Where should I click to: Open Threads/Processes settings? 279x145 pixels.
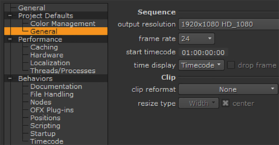tap(63, 71)
